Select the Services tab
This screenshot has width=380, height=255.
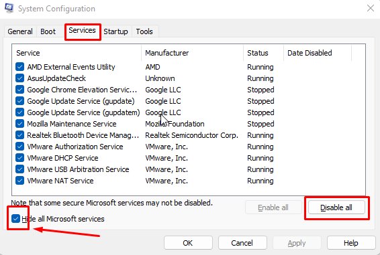pyautogui.click(x=82, y=31)
